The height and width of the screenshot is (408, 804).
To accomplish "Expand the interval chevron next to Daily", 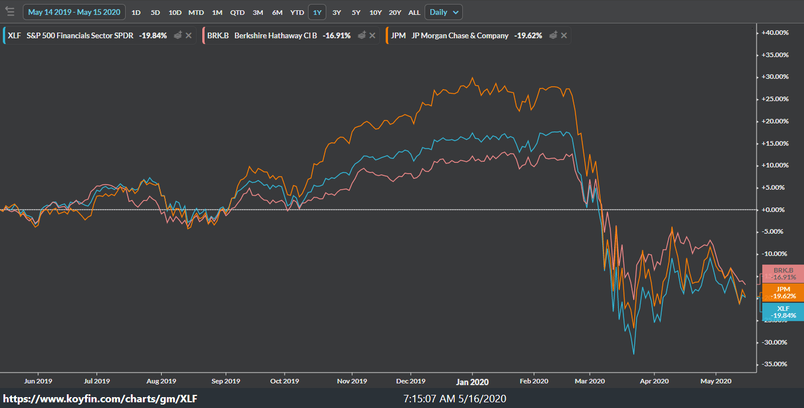I will [455, 11].
